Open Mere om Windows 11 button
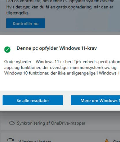Screen dimensions: 120x142 click(x=95, y=100)
